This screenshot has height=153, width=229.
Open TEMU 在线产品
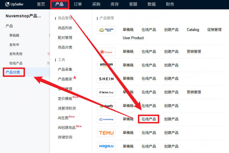click(x=149, y=133)
